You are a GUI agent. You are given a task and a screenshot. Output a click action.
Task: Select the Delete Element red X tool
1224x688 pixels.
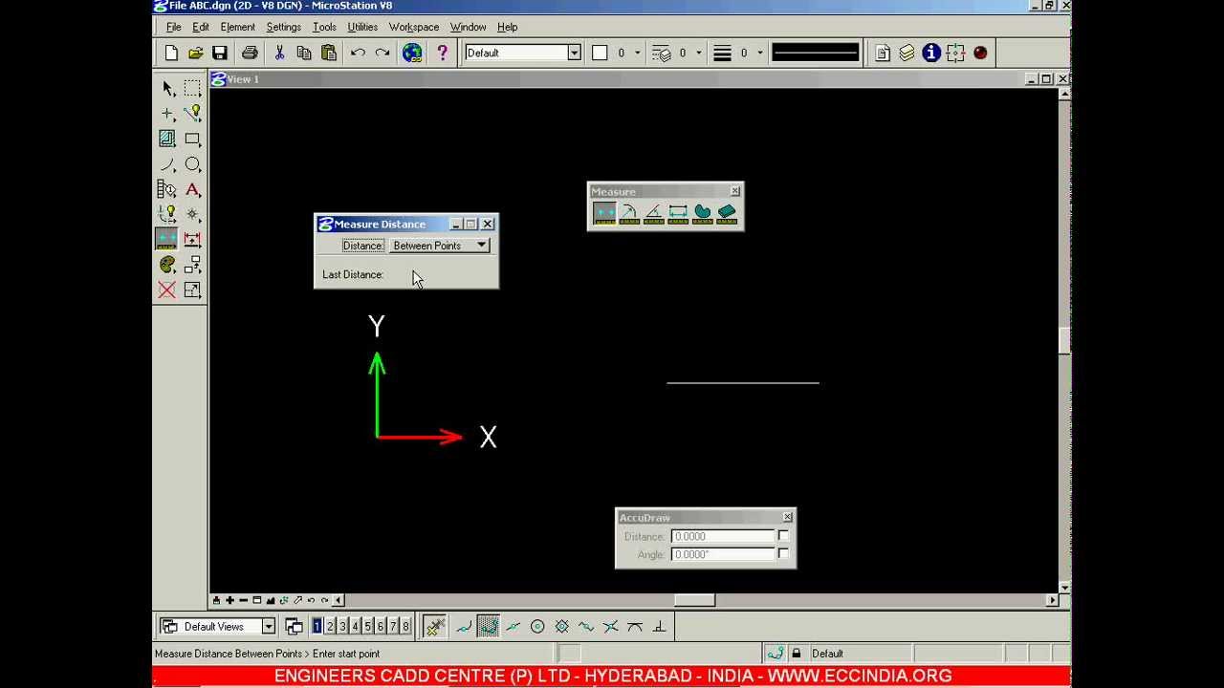(x=167, y=290)
